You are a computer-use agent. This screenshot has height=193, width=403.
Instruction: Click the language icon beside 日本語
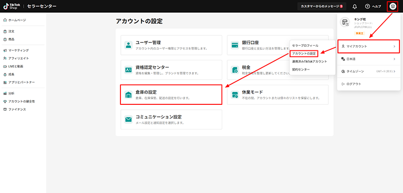point(343,59)
